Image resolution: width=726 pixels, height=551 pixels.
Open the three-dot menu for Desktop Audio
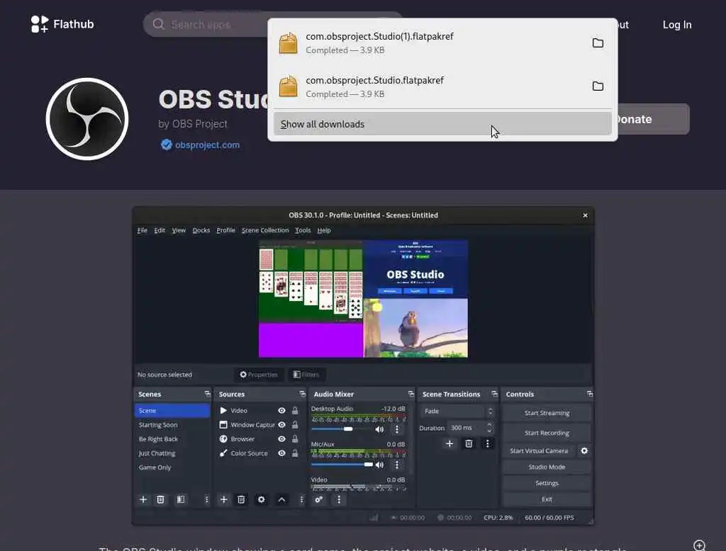pyautogui.click(x=397, y=429)
